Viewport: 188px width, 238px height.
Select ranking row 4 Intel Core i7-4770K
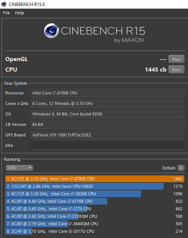point(95,201)
